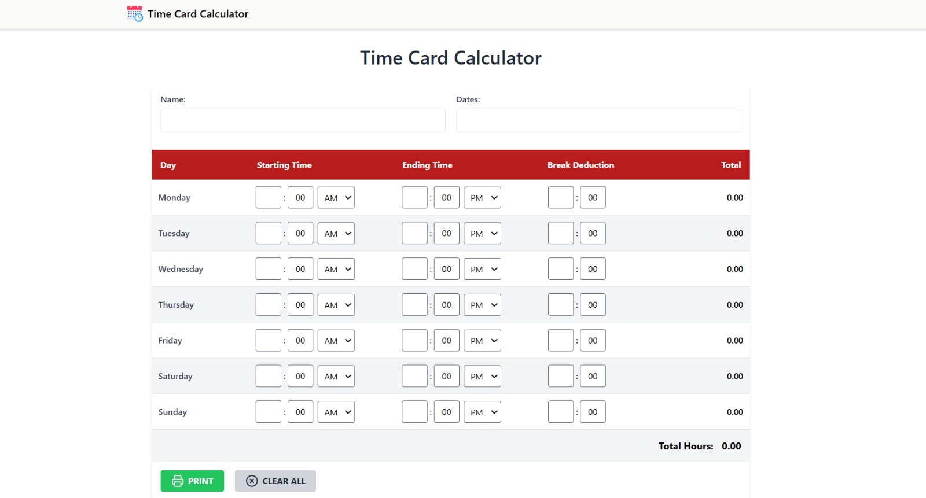This screenshot has height=498, width=926.
Task: Click Friday break deduction hours field
Action: (561, 341)
